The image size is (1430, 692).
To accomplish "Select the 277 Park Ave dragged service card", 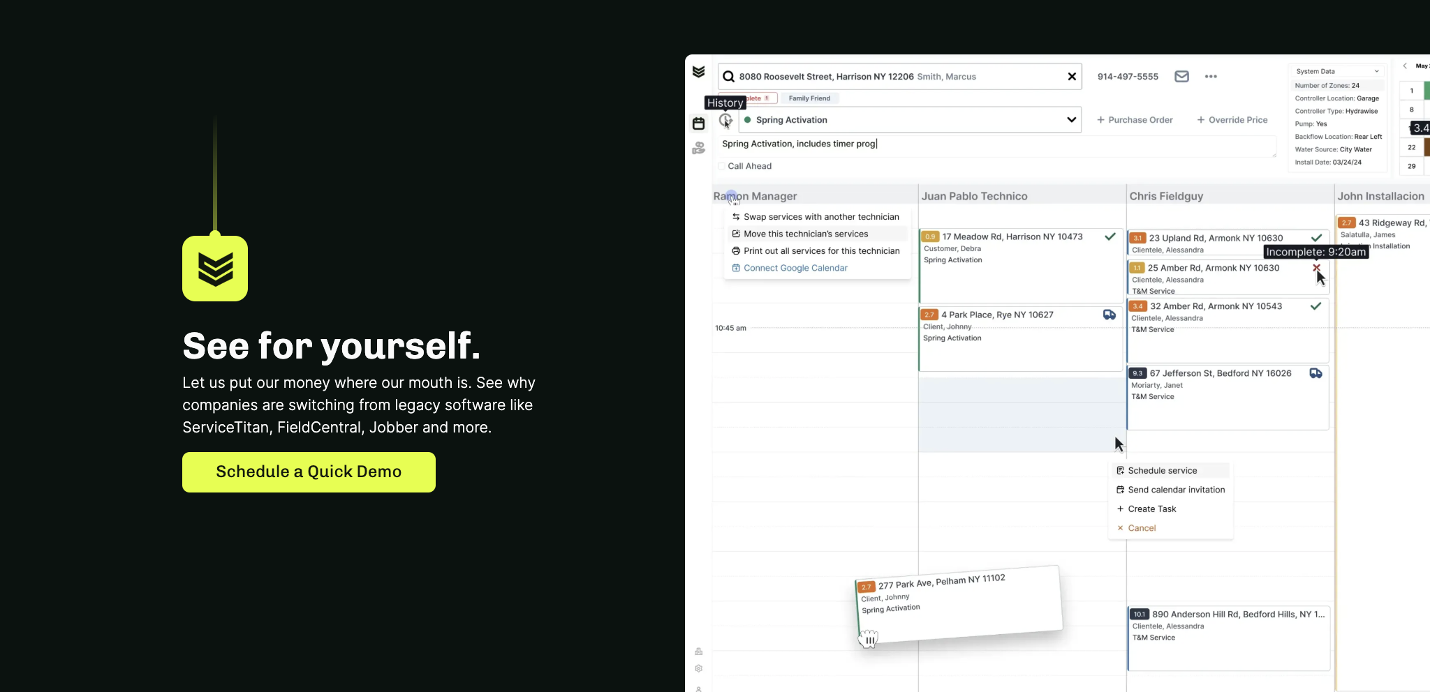I will click(x=959, y=604).
